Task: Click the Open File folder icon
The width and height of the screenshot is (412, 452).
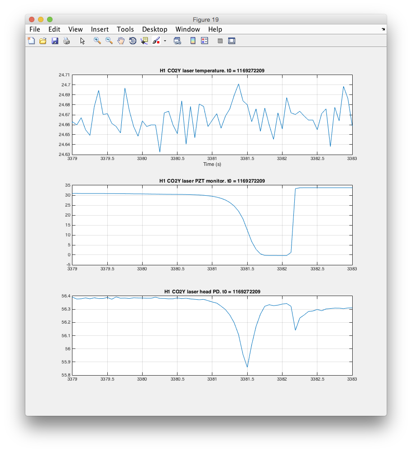Action: coord(43,41)
